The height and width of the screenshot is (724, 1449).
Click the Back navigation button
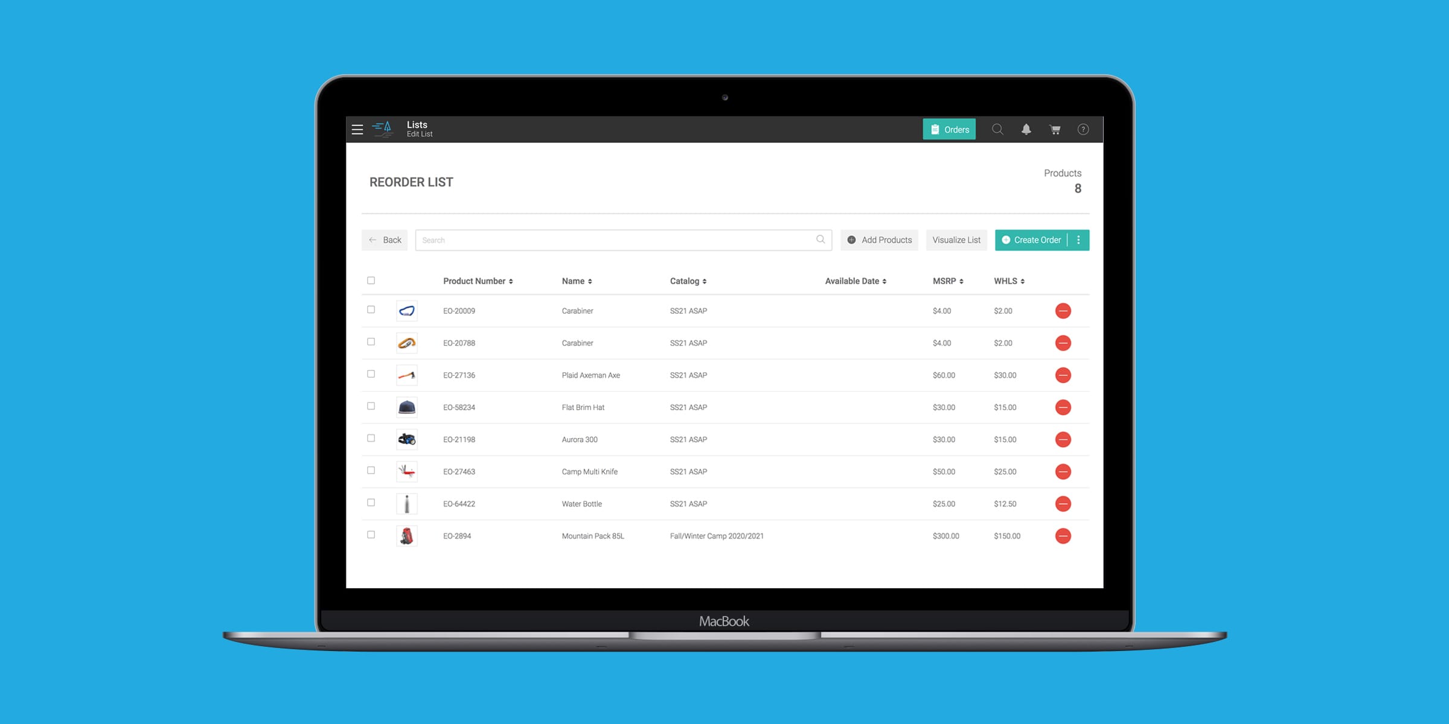coord(385,239)
